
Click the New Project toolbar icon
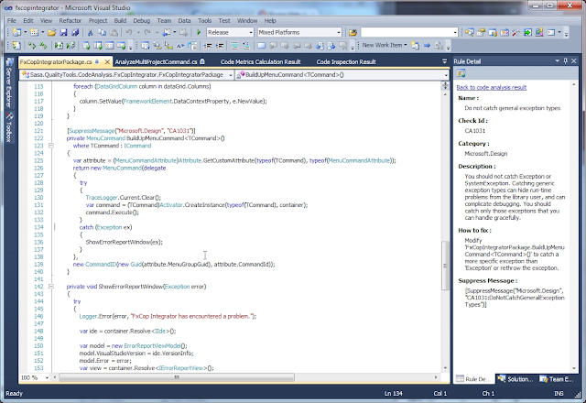tap(16, 33)
